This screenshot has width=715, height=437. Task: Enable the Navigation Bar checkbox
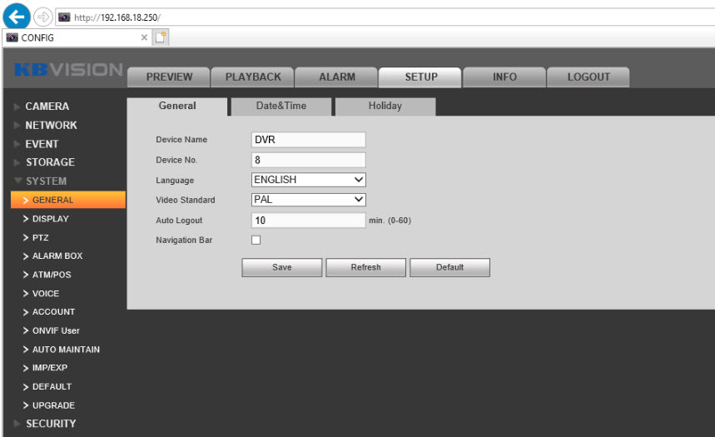pos(256,241)
